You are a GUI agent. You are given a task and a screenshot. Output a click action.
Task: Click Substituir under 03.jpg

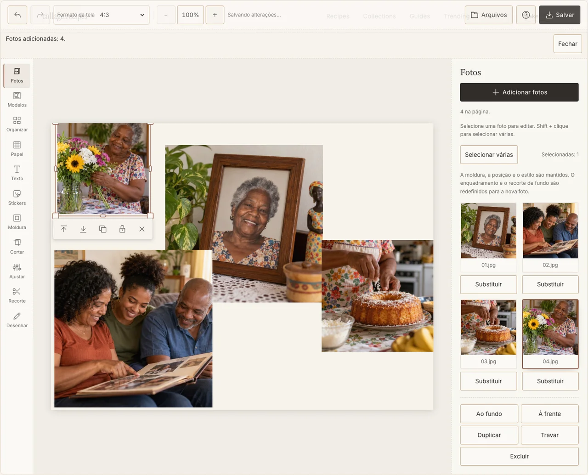(x=488, y=381)
